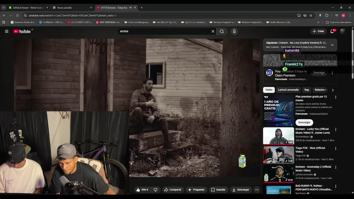Open options for Tiago PZK Slow video
Screen dimensions: 354x199
[x=336, y=148]
